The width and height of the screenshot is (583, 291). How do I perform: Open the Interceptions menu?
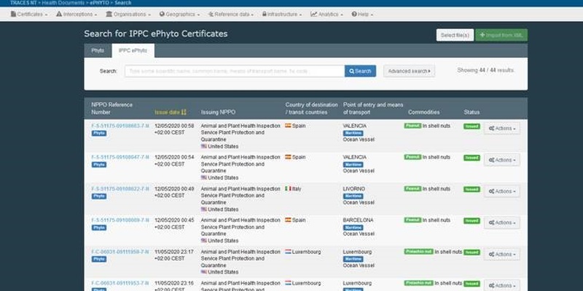(77, 15)
